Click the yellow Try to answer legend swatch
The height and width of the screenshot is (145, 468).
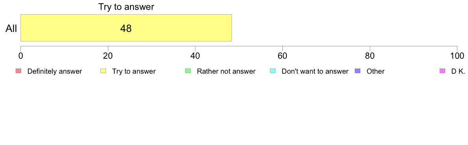103,71
